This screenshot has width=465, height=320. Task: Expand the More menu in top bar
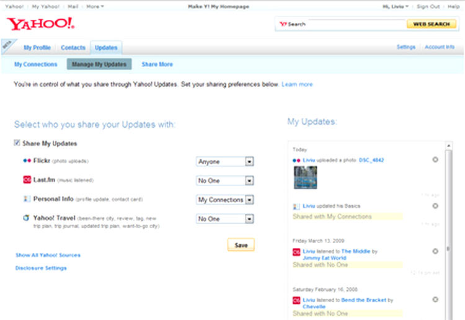pyautogui.click(x=95, y=6)
